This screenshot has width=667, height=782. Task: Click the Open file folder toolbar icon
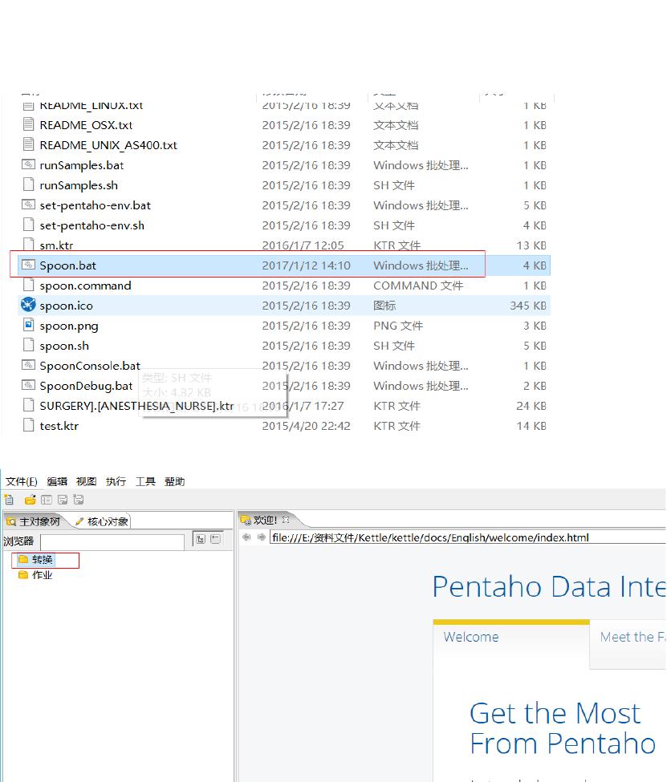30,499
